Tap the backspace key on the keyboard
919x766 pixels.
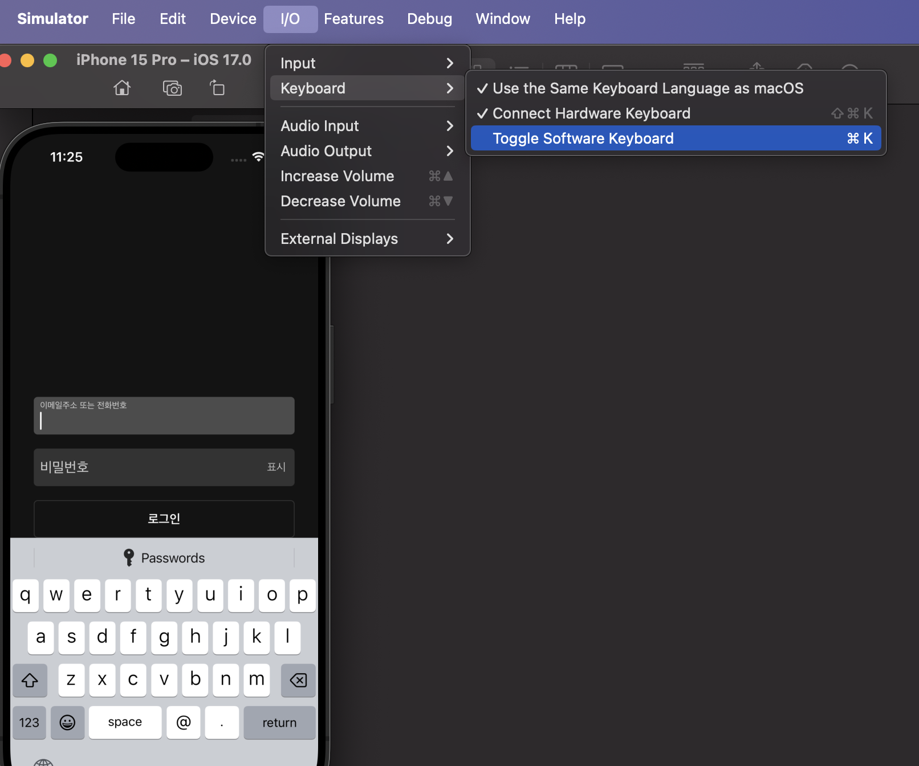pos(298,679)
